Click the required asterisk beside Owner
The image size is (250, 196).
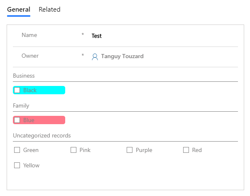click(x=83, y=56)
